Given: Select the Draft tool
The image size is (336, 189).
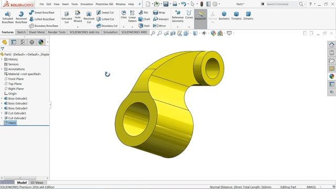Looking at the screenshot, I should [x=144, y=19].
